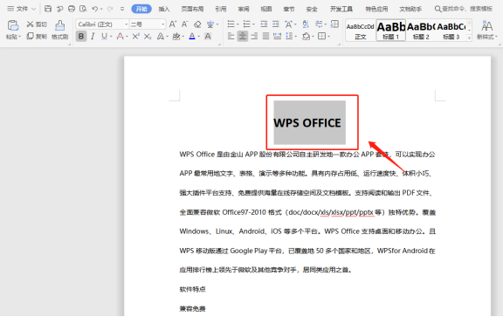
Task: Open the font name Calibri dropdown
Action: (127, 24)
